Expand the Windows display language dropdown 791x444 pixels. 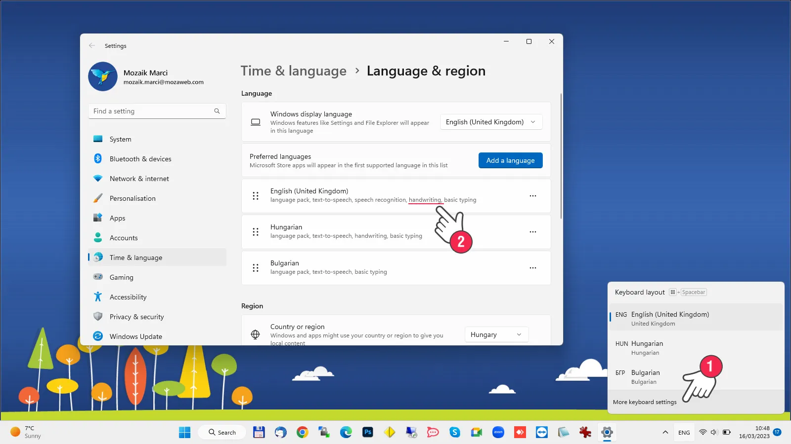click(491, 122)
